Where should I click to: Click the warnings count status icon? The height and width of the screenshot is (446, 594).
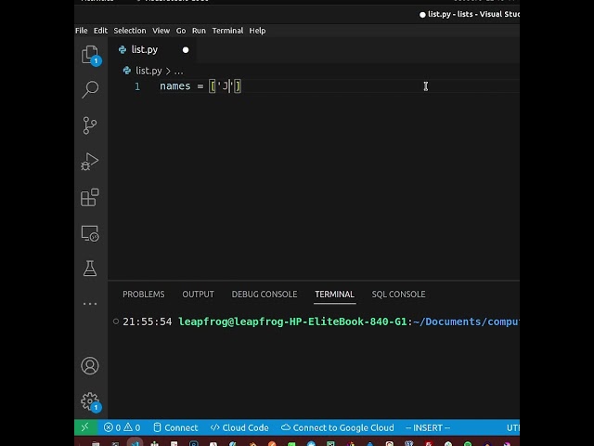tap(132, 427)
